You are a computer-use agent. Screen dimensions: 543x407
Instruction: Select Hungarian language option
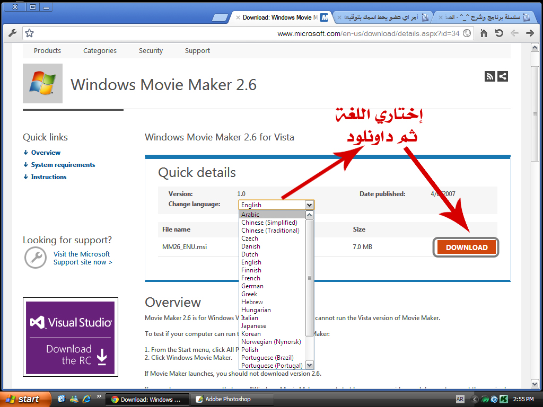(272, 310)
